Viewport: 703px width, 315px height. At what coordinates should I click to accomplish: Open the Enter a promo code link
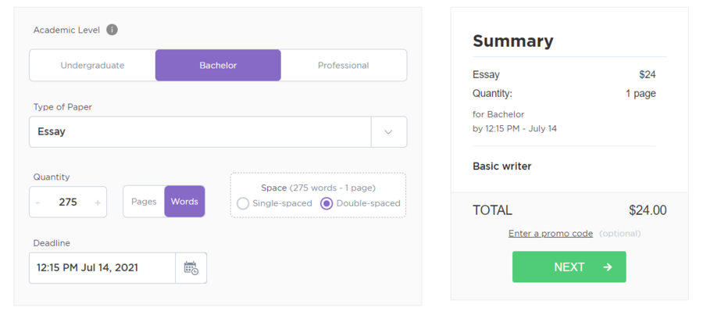(x=551, y=234)
